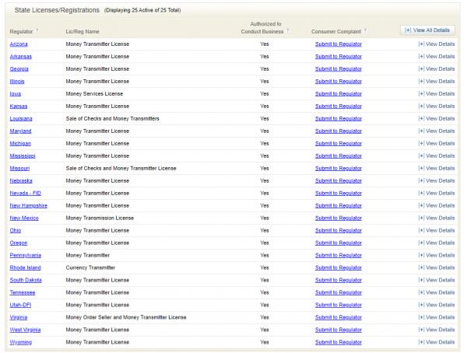Open the Georgia regulator link
This screenshot has width=467, height=353.
coord(19,69)
